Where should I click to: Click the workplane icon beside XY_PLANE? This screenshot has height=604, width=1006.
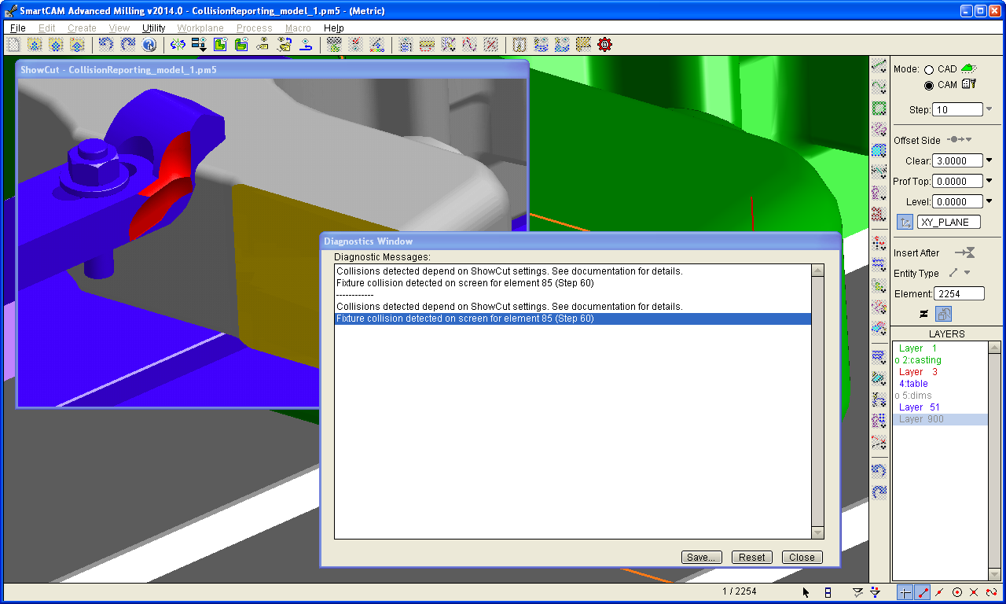pyautogui.click(x=905, y=223)
